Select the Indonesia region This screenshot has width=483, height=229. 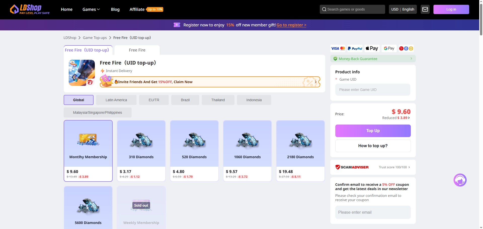(254, 100)
